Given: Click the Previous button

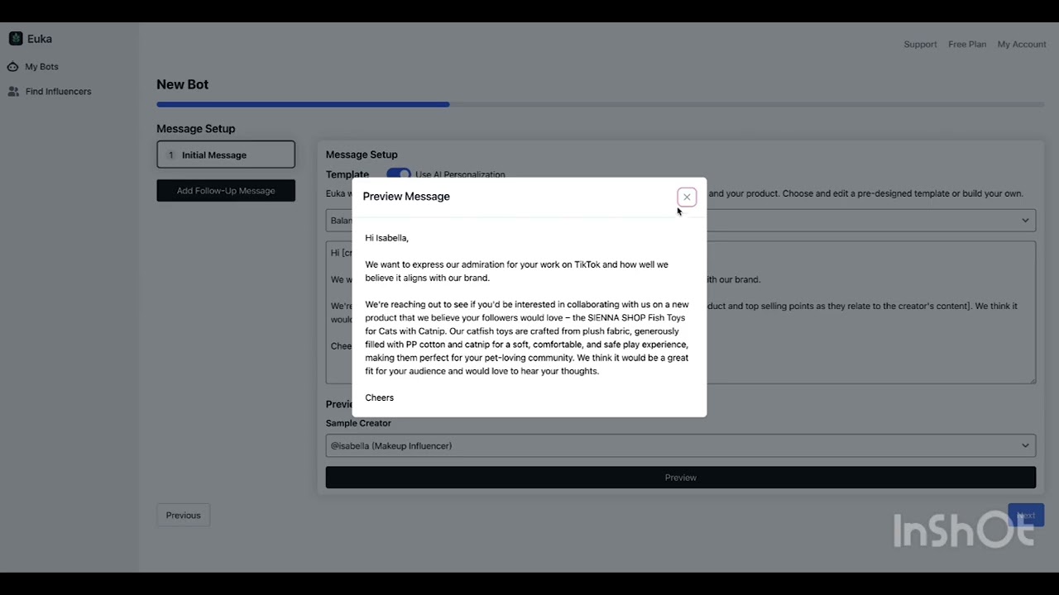Looking at the screenshot, I should tap(183, 515).
